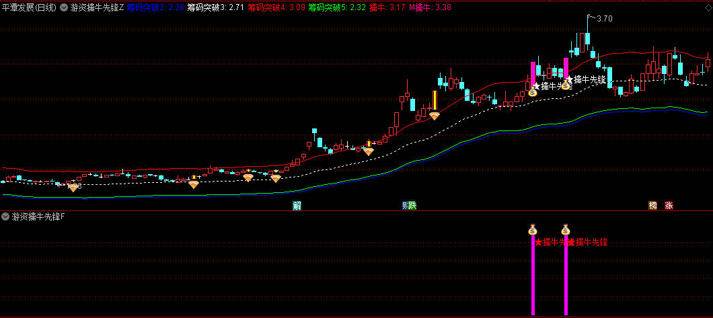Screen dimensions: 713x318
Task: Click the 3.70 high price label
Action: click(604, 19)
